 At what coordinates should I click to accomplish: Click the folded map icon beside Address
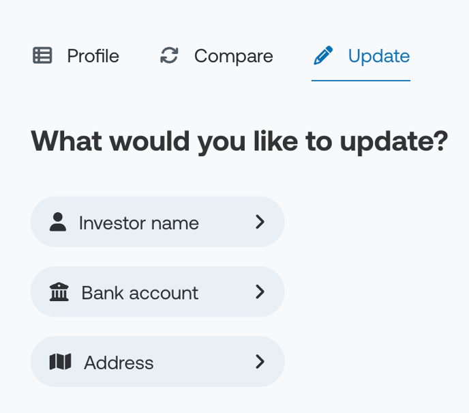[60, 362]
